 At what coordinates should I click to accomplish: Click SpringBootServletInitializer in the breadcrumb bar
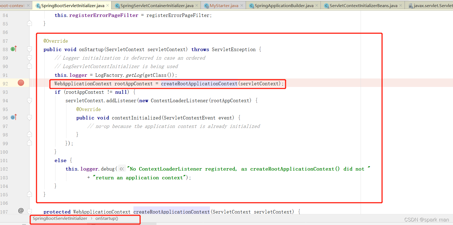point(60,218)
